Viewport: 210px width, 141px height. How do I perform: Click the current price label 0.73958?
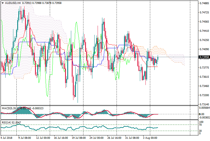tap(204, 57)
